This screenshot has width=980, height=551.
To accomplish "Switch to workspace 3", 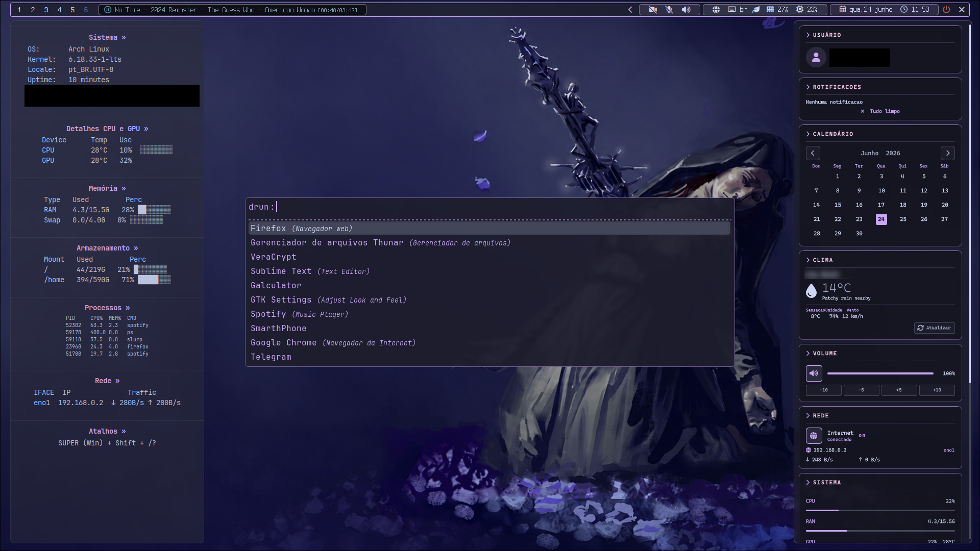I will pos(46,10).
